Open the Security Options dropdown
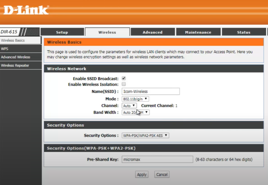Screen dimensions: 268x185 coord(145,135)
